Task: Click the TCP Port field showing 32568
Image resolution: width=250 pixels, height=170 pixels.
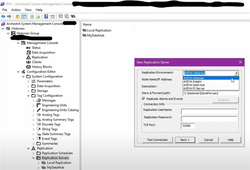Action: point(188,126)
